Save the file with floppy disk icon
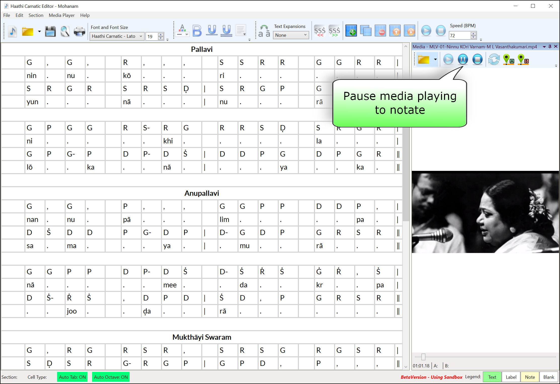The height and width of the screenshot is (384, 560). 50,31
